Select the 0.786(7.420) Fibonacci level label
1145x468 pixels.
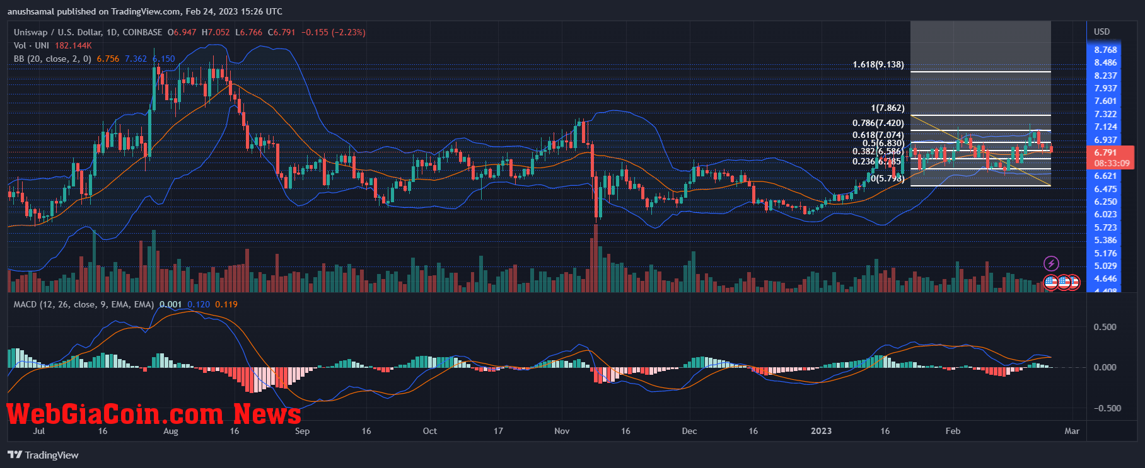878,123
